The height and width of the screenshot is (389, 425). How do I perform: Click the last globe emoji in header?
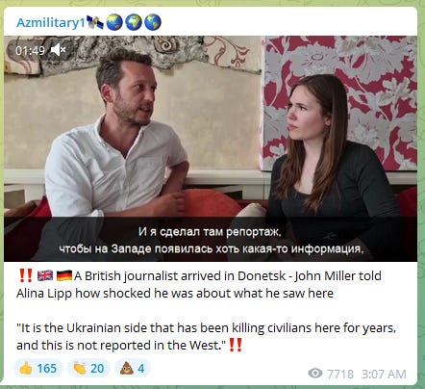click(153, 22)
